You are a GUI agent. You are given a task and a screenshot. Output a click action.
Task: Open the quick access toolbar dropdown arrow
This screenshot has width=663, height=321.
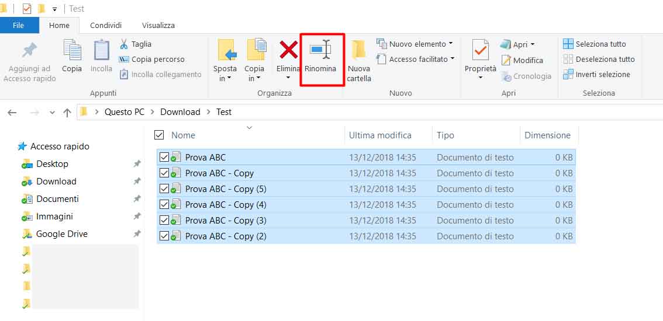tap(54, 9)
